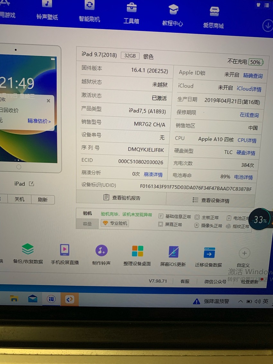Click the taskbar volume icon

(258, 301)
